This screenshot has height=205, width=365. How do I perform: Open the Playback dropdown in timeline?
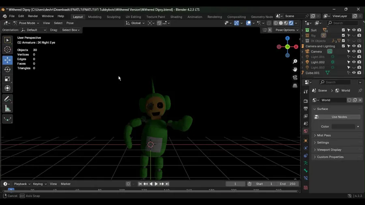pos(22,184)
